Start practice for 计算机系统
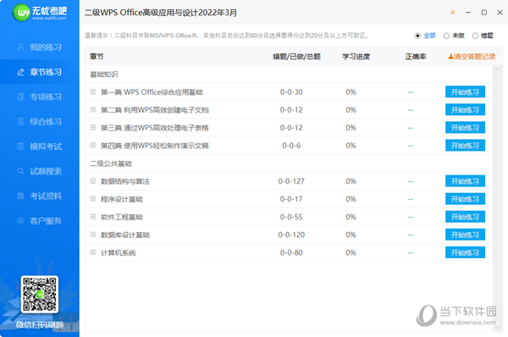The image size is (508, 337). [465, 252]
